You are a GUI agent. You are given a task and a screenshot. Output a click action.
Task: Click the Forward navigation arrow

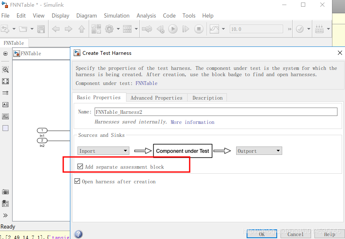68,29
